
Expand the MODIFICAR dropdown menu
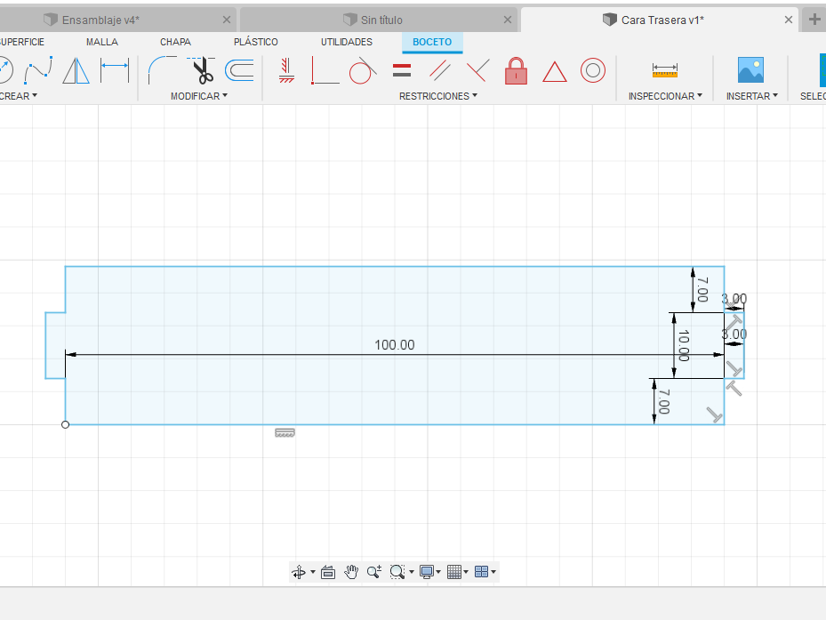[x=199, y=96]
